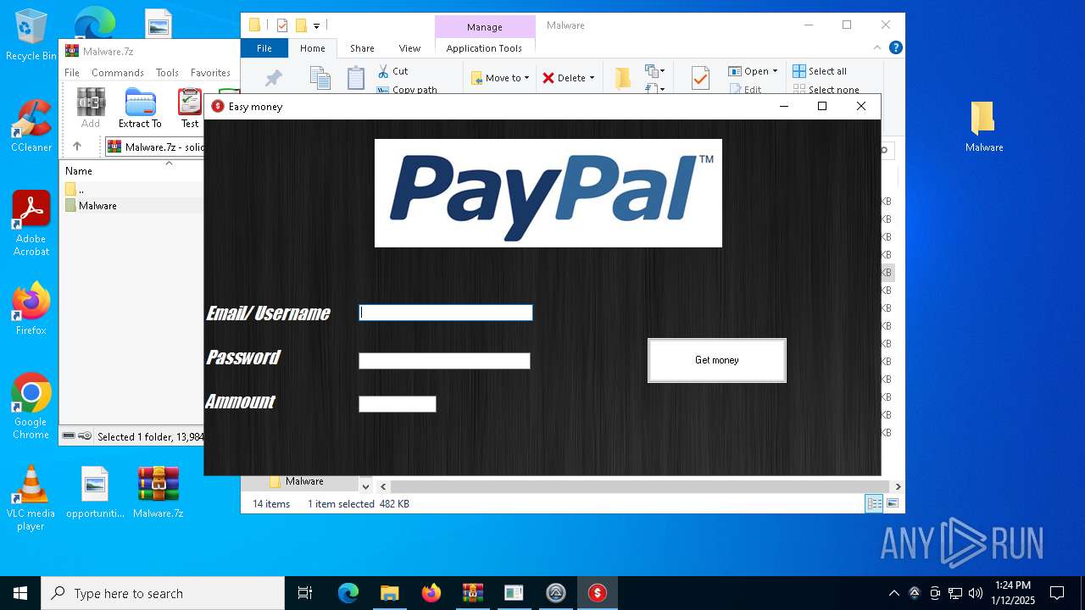The height and width of the screenshot is (610, 1085).
Task: Click the taskbar search box
Action: coord(163,593)
